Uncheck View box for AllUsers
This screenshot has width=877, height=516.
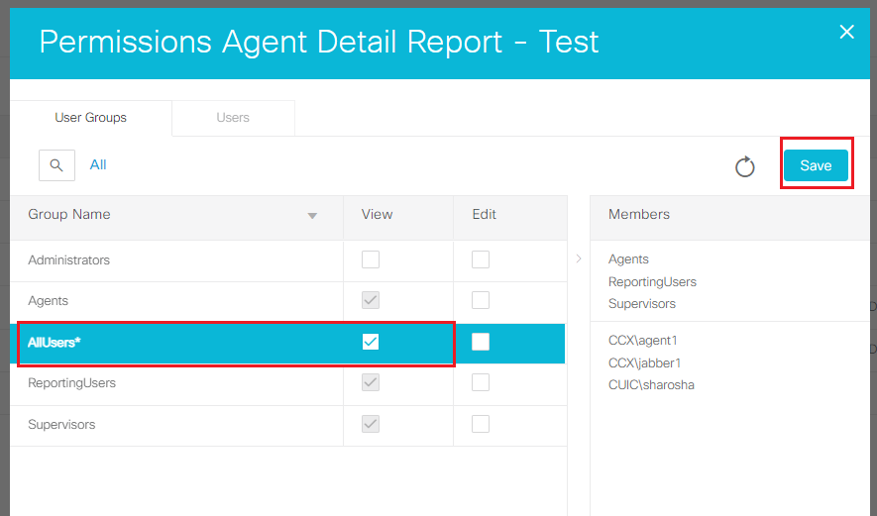point(371,342)
